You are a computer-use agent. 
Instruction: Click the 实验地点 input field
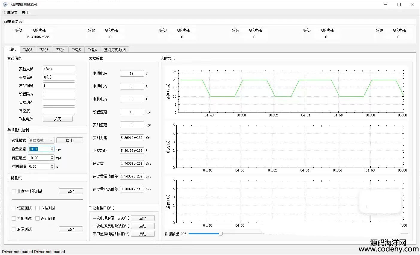click(x=59, y=102)
